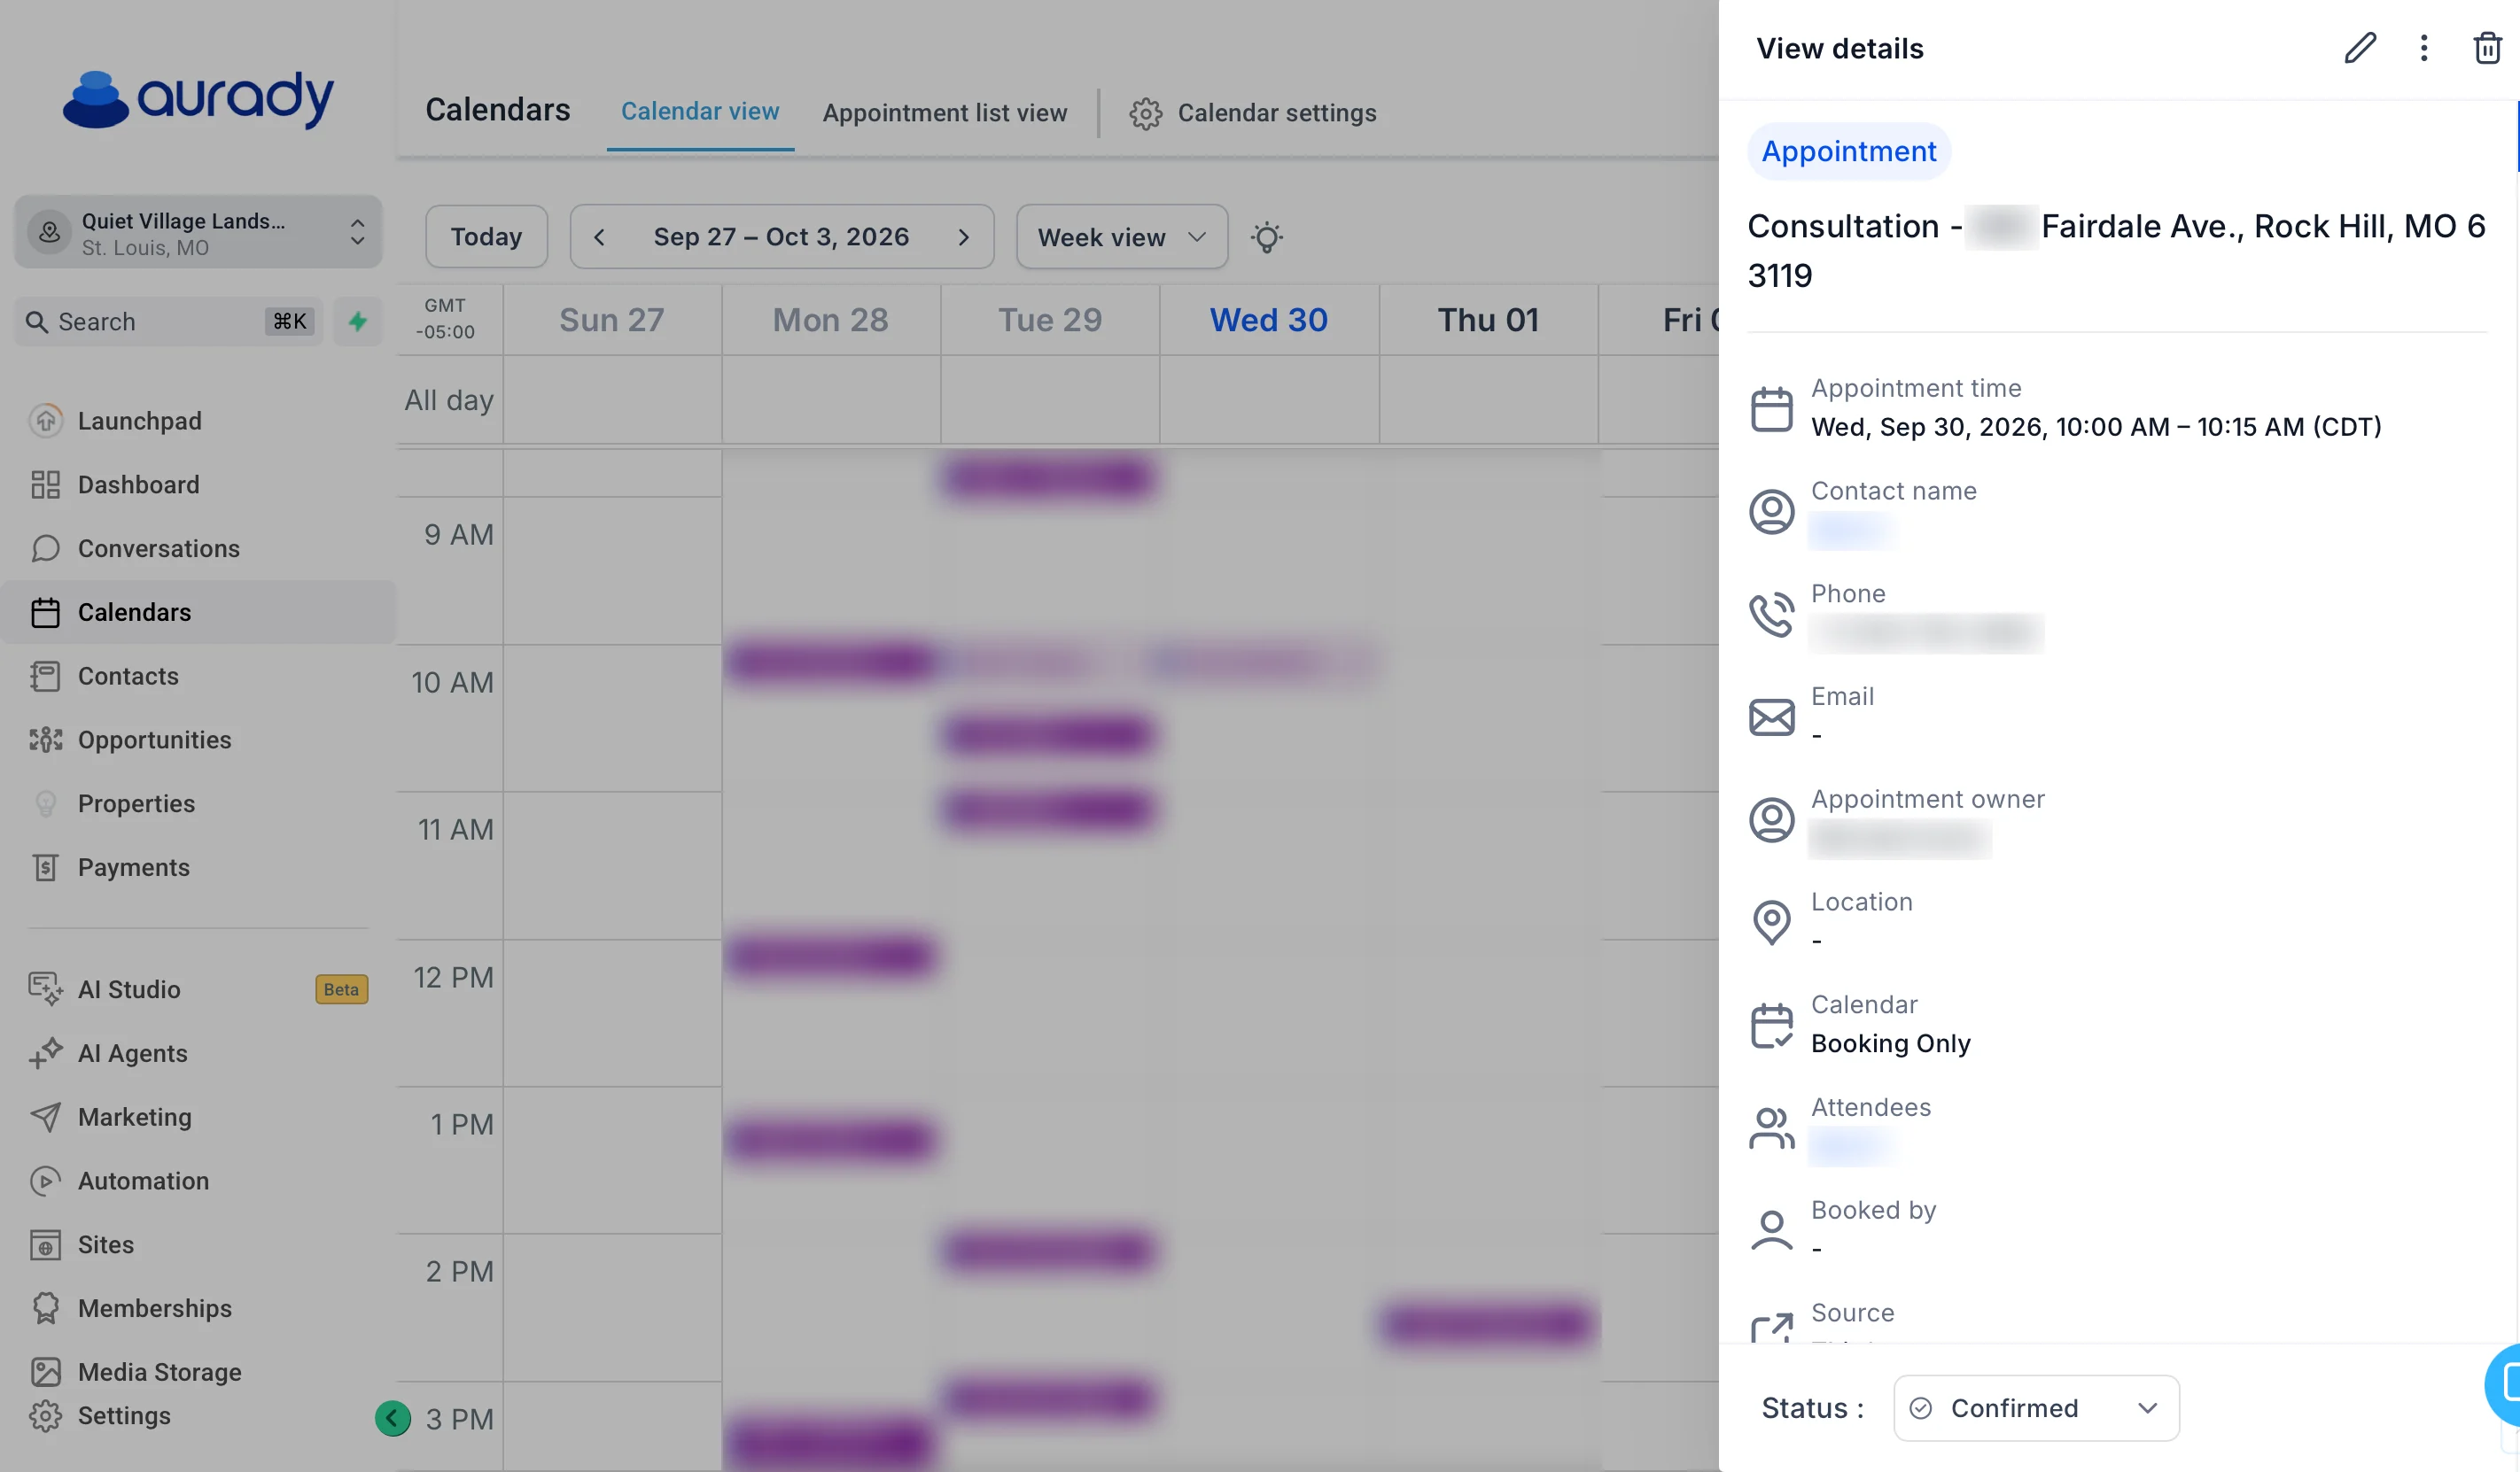Open the three-dot more options menu

pos(2424,48)
